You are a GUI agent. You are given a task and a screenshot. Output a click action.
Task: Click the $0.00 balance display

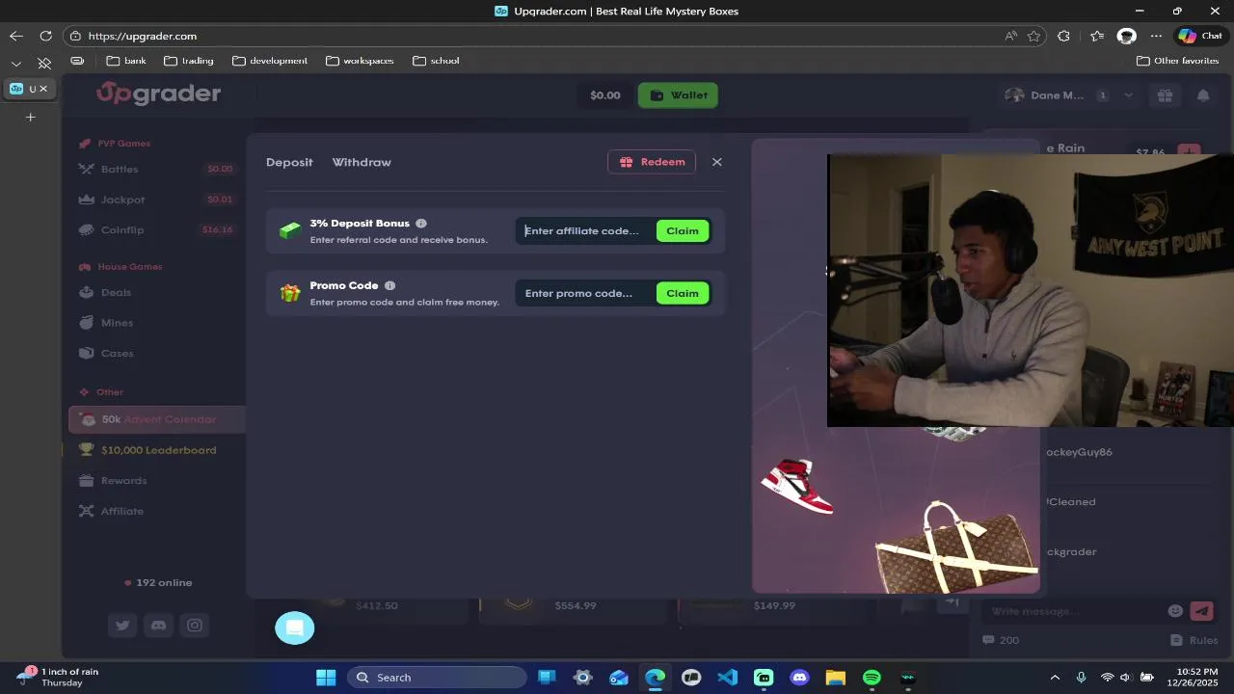[604, 95]
